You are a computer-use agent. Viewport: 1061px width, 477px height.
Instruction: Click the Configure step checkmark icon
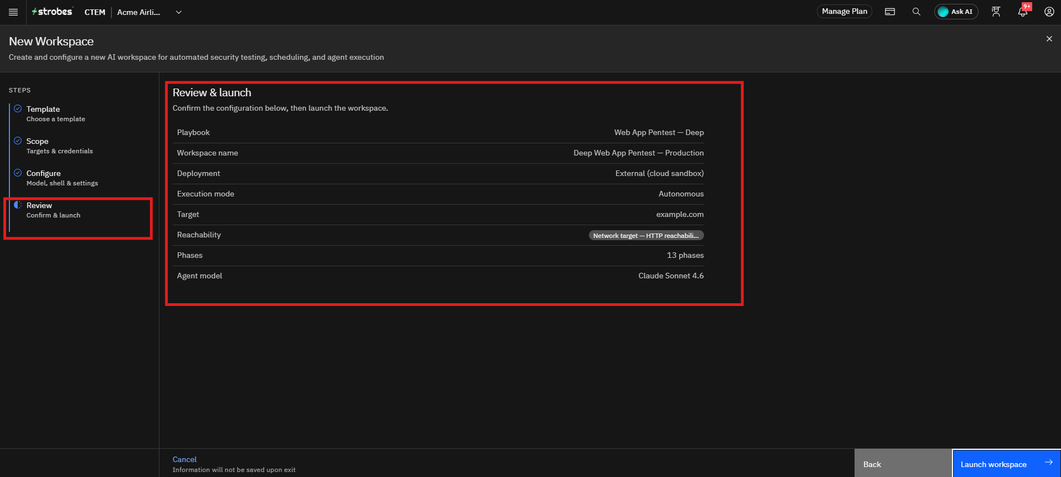pyautogui.click(x=18, y=173)
